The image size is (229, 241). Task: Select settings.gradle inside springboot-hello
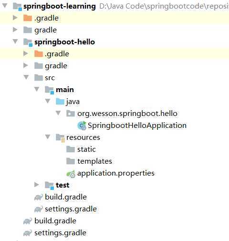(65, 209)
